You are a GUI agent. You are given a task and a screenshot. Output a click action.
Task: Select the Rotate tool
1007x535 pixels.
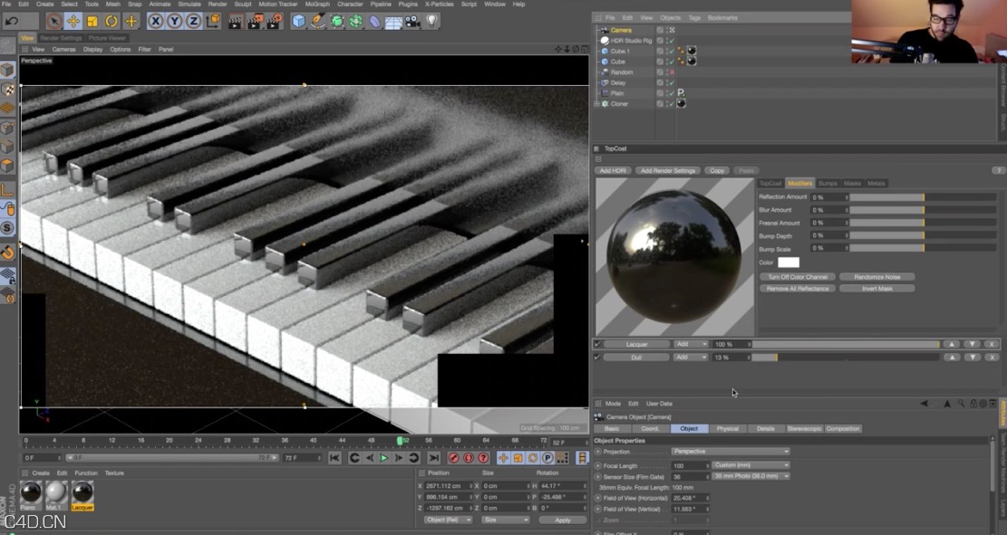click(x=111, y=21)
